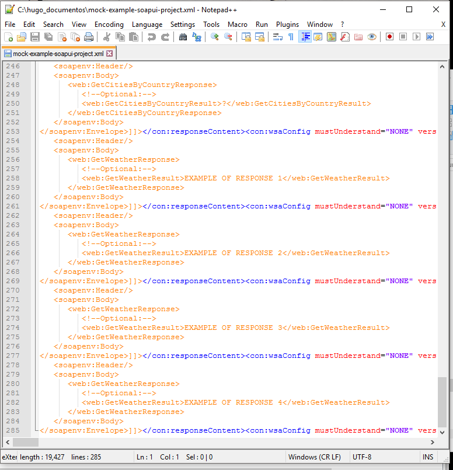Copy selection toolbar icon

[120, 37]
